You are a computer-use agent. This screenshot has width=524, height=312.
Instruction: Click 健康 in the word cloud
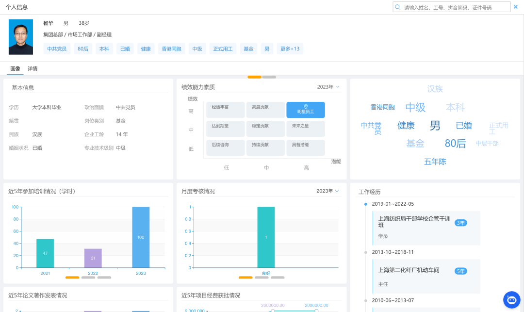406,125
